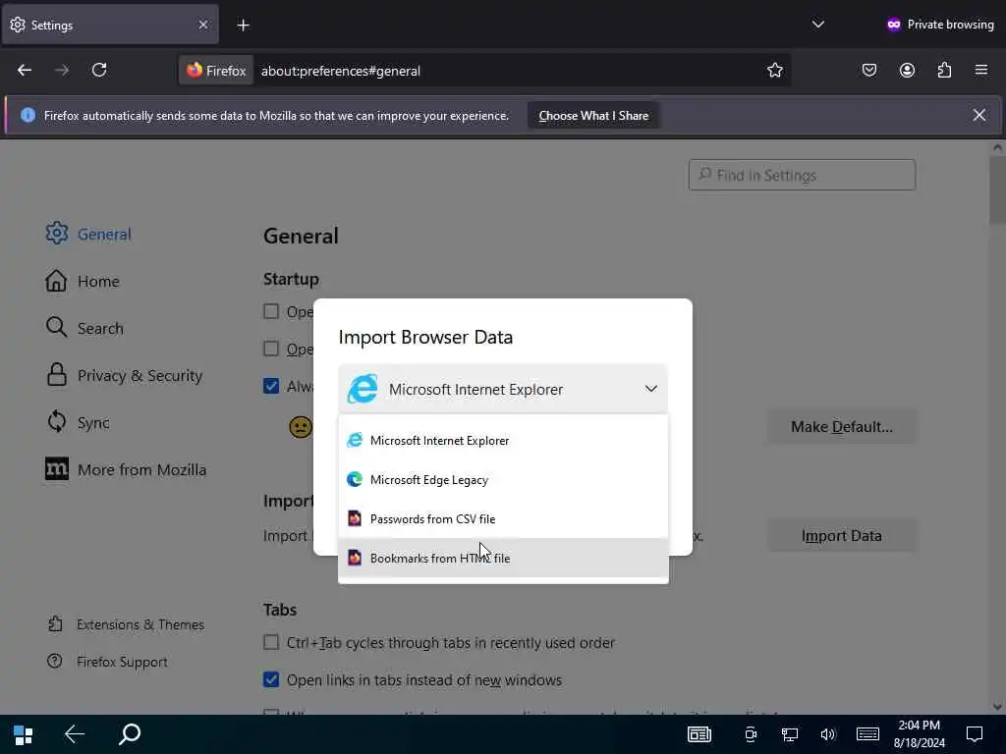Image resolution: width=1006 pixels, height=754 pixels.
Task: Toggle Open links in tabs checkbox
Action: click(271, 679)
